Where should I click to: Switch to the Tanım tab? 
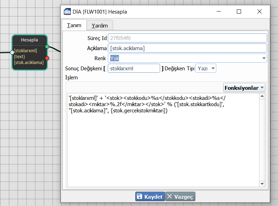(74, 25)
